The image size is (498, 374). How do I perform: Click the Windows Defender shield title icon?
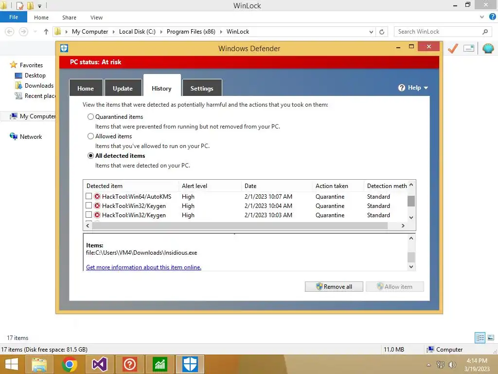[64, 48]
